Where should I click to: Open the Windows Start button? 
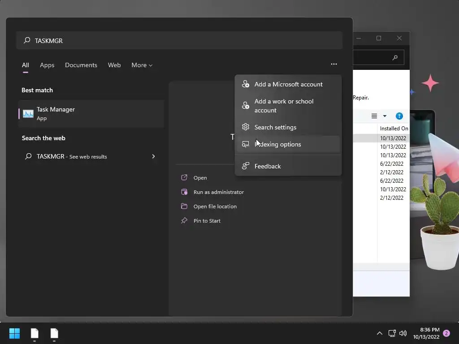pos(14,333)
